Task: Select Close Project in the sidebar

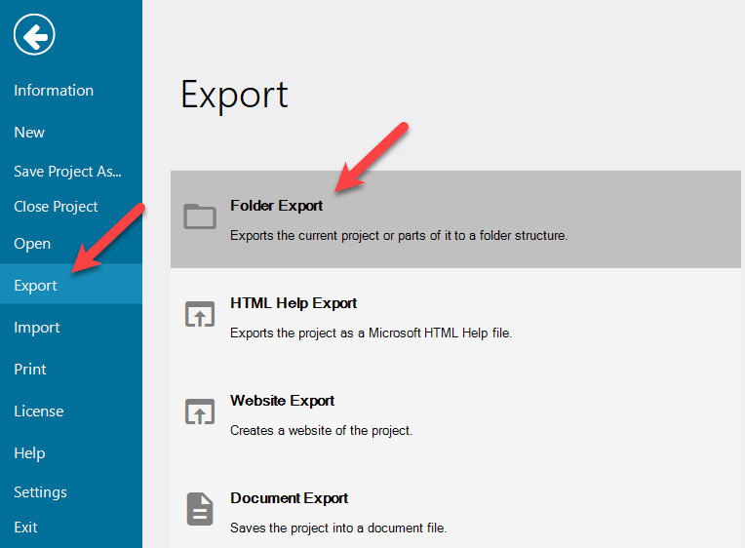Action: point(56,207)
